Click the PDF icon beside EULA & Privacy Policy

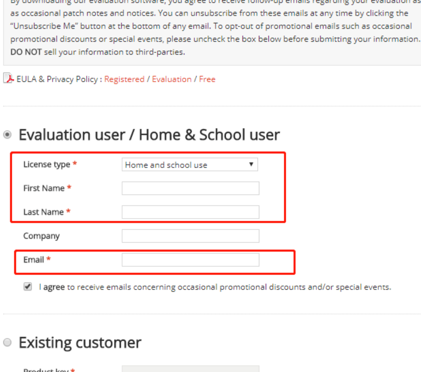pyautogui.click(x=9, y=79)
